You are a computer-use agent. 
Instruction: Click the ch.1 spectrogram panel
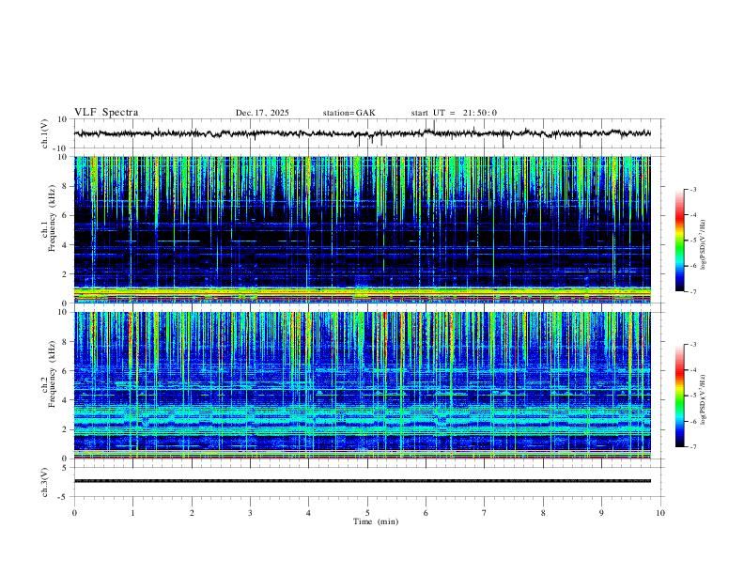363,229
